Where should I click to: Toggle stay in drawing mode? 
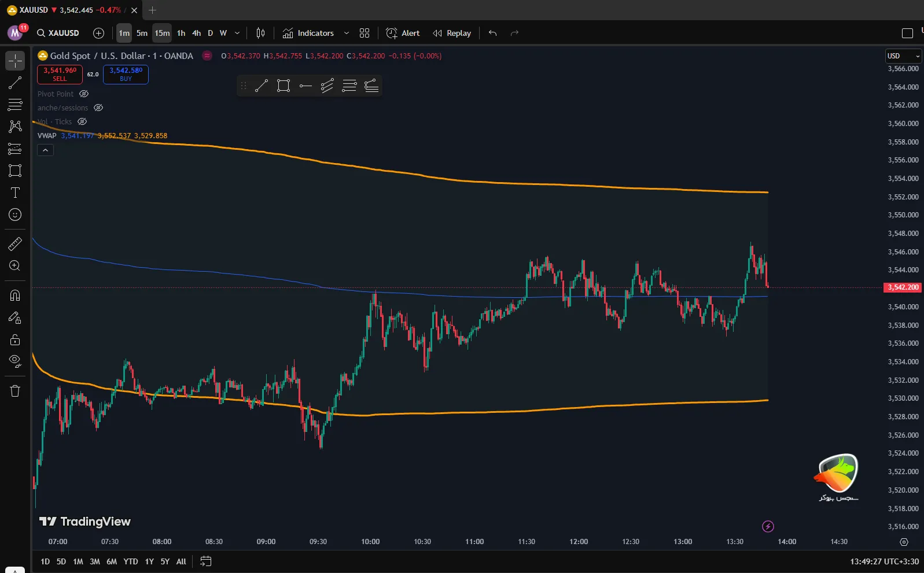click(15, 317)
